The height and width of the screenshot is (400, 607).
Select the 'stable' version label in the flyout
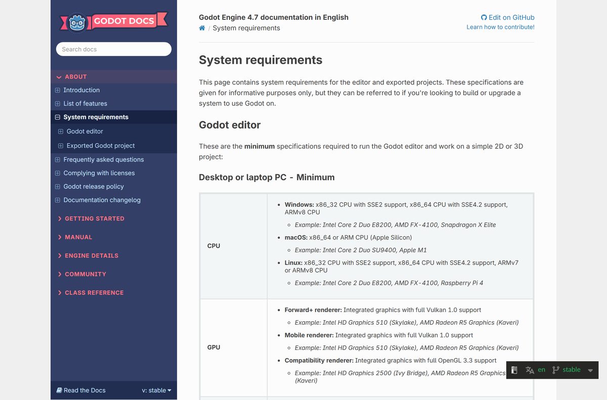[x=572, y=370]
